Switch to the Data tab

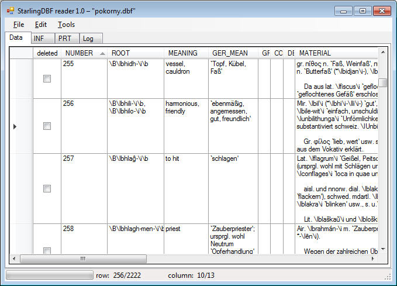(x=18, y=38)
